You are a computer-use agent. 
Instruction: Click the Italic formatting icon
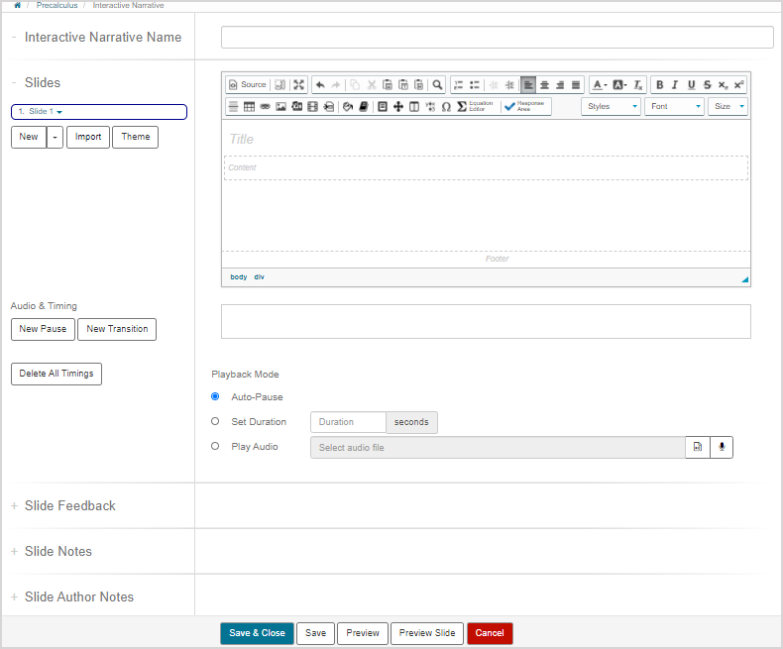[675, 85]
